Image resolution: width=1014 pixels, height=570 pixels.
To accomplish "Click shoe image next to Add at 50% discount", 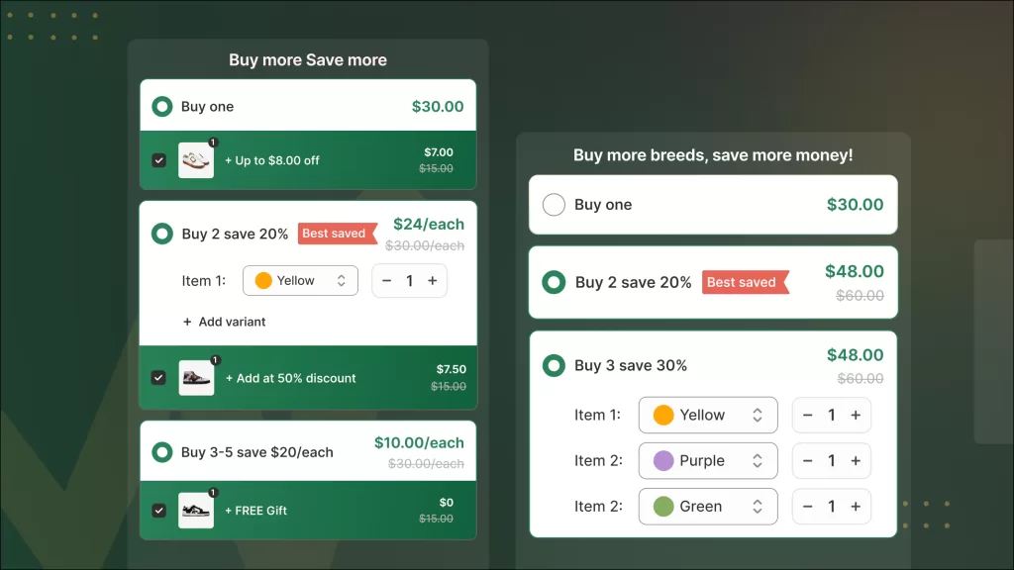I will tap(196, 378).
